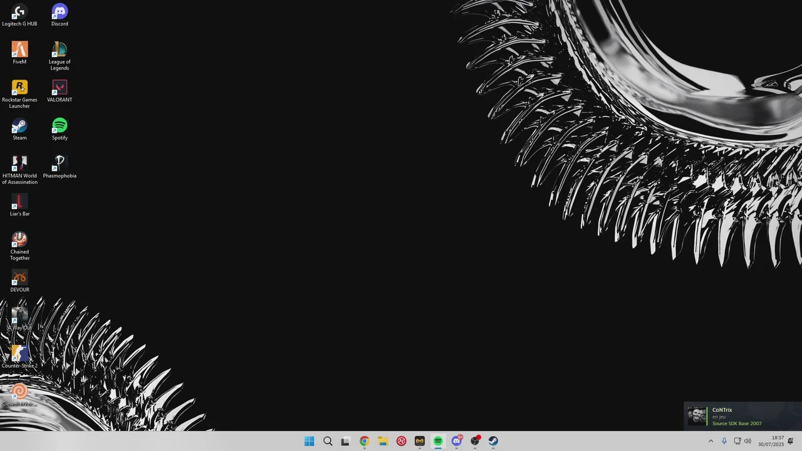Launch Google Chrome from the taskbar
802x451 pixels.
[x=364, y=441]
